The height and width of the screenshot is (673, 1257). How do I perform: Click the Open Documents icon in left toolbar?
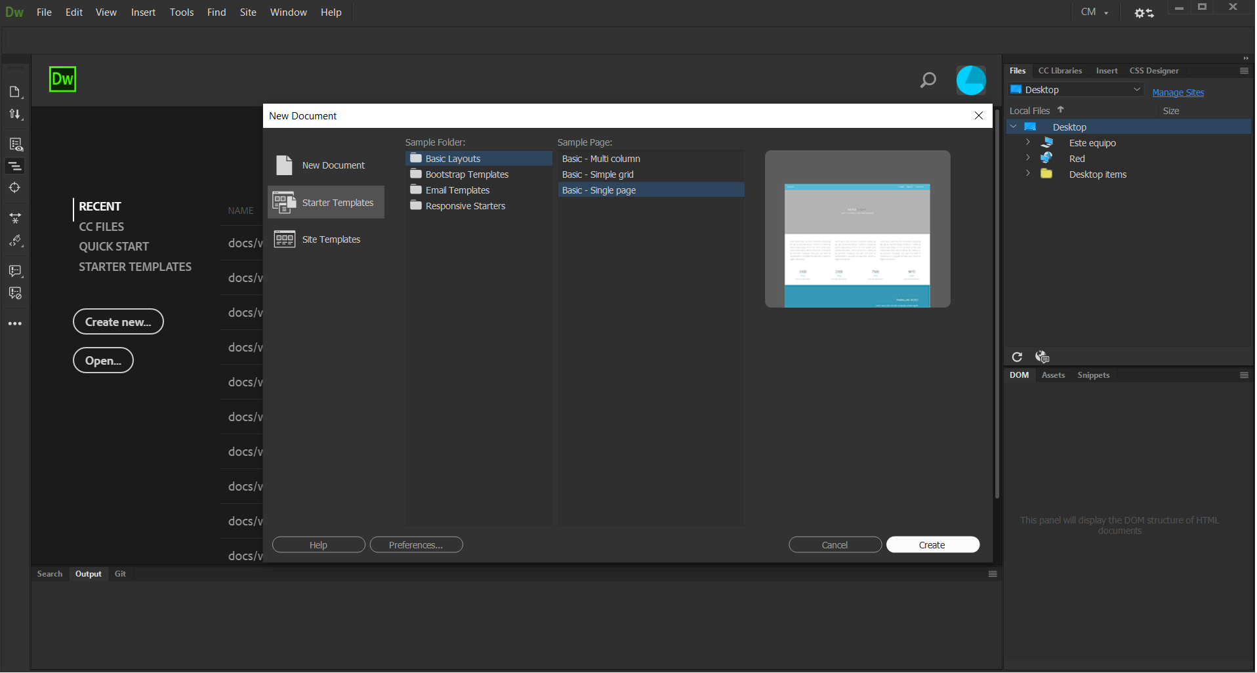coord(15,92)
